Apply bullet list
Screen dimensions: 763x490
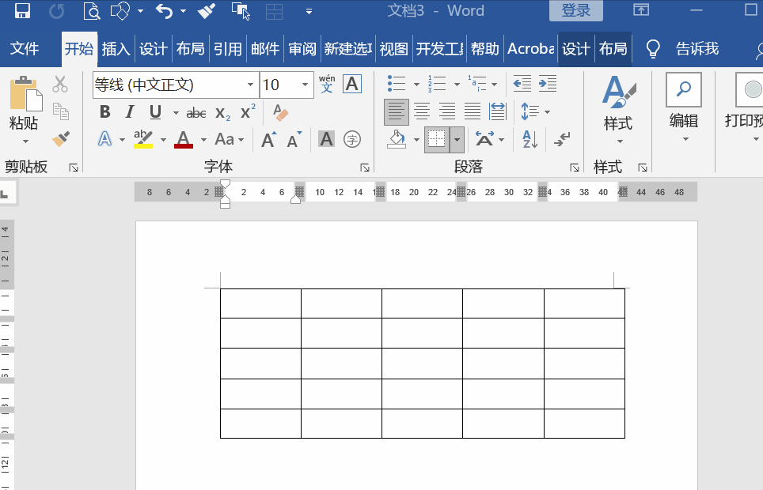click(397, 84)
